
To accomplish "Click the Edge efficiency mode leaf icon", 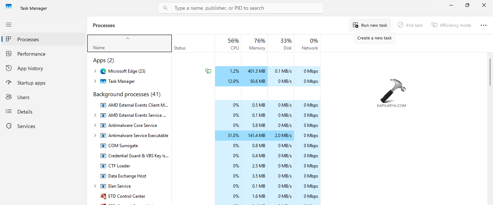I will pyautogui.click(x=208, y=71).
